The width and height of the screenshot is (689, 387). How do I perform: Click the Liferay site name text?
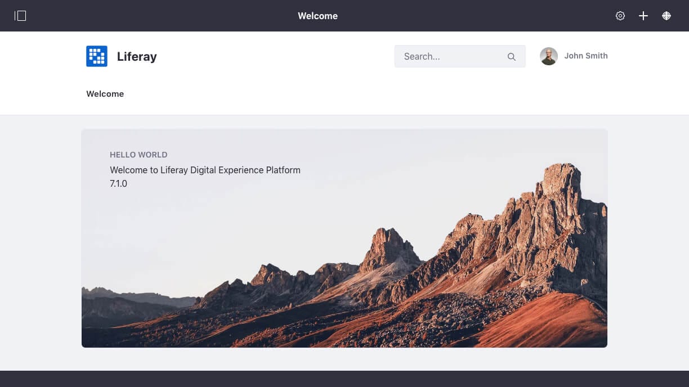point(137,56)
